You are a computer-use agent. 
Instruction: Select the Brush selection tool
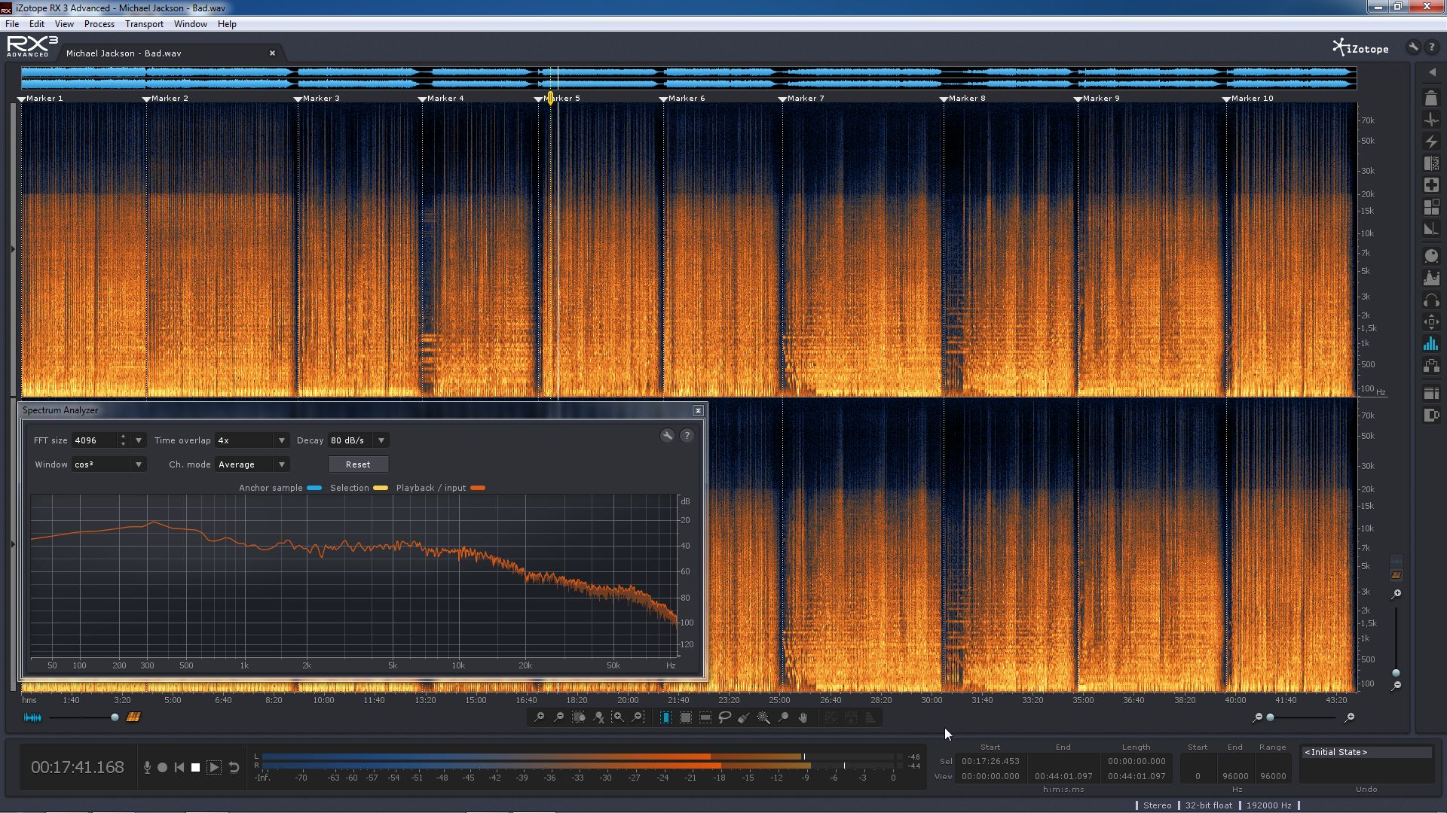(x=744, y=717)
